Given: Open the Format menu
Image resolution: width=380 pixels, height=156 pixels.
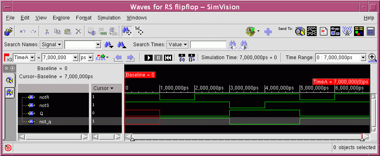Looking at the screenshot, I should pos(84,18).
